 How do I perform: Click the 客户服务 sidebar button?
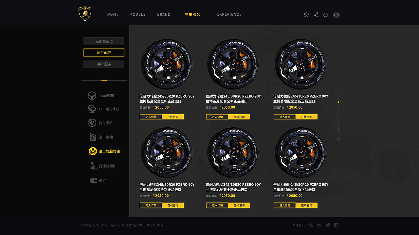[x=104, y=64]
